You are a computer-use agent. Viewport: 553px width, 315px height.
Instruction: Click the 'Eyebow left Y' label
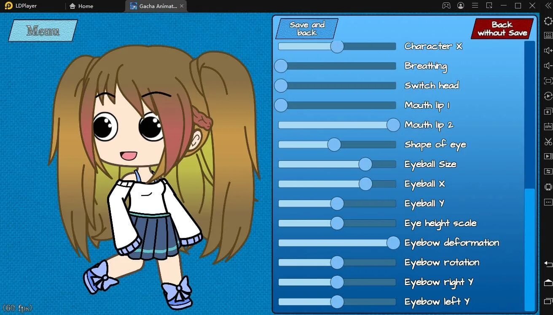coord(437,302)
